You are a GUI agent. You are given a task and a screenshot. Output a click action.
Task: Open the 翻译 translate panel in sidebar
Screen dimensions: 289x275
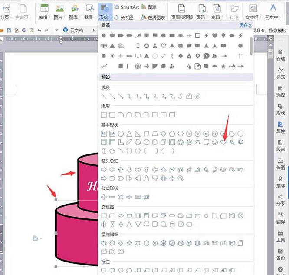(x=280, y=217)
